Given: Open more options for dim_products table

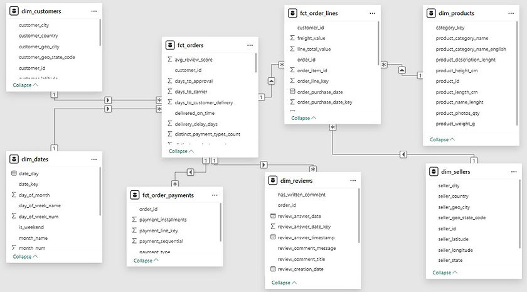Looking at the screenshot, I should tap(511, 13).
